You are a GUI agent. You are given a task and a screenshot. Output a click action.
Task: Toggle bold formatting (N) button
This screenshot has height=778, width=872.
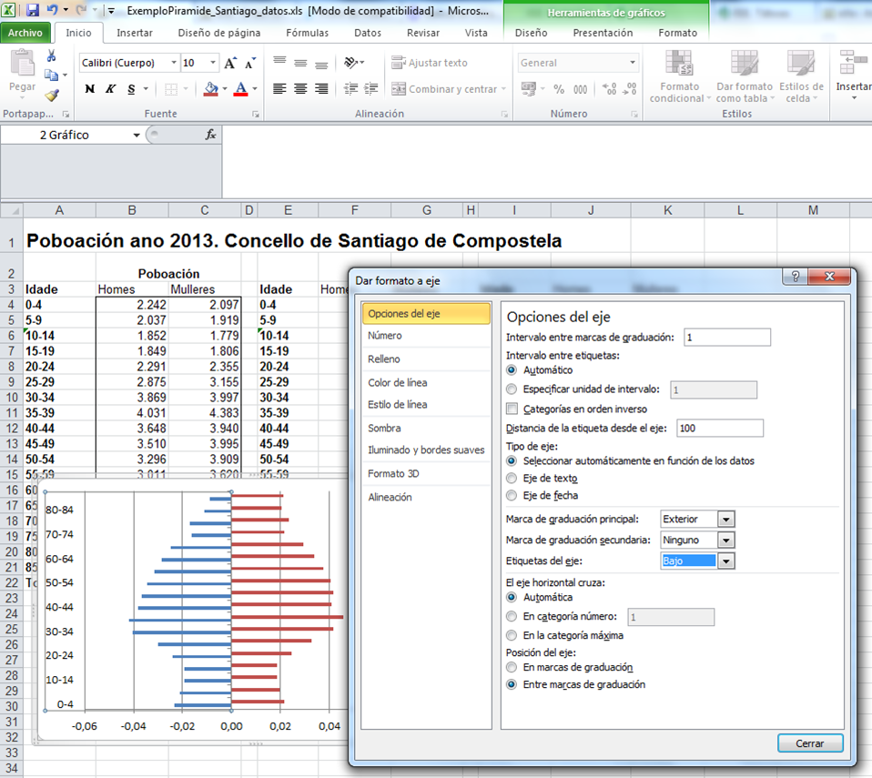[x=89, y=89]
